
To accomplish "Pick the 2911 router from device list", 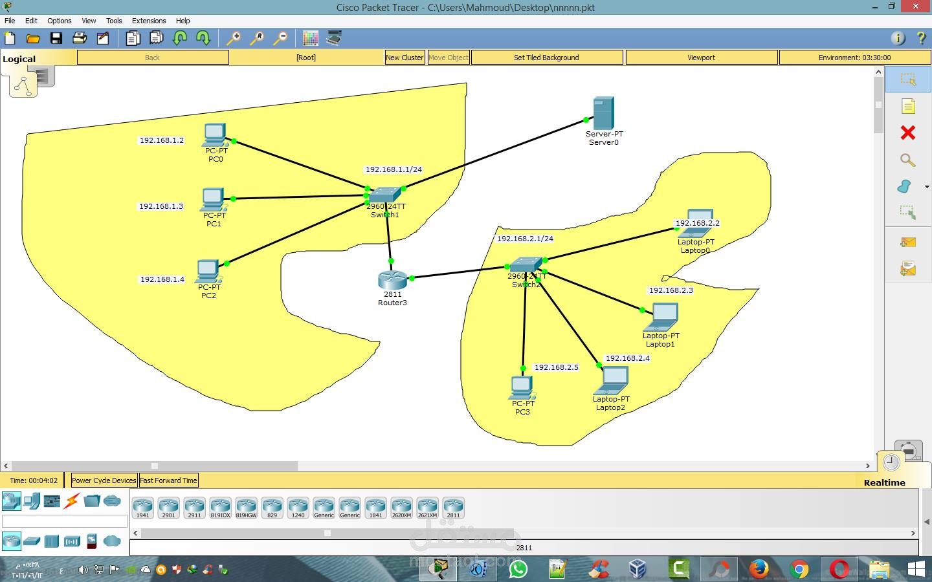I will click(x=194, y=508).
